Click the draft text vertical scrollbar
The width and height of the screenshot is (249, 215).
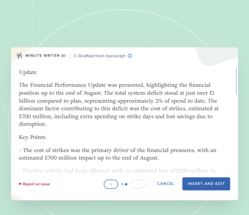click(x=236, y=81)
